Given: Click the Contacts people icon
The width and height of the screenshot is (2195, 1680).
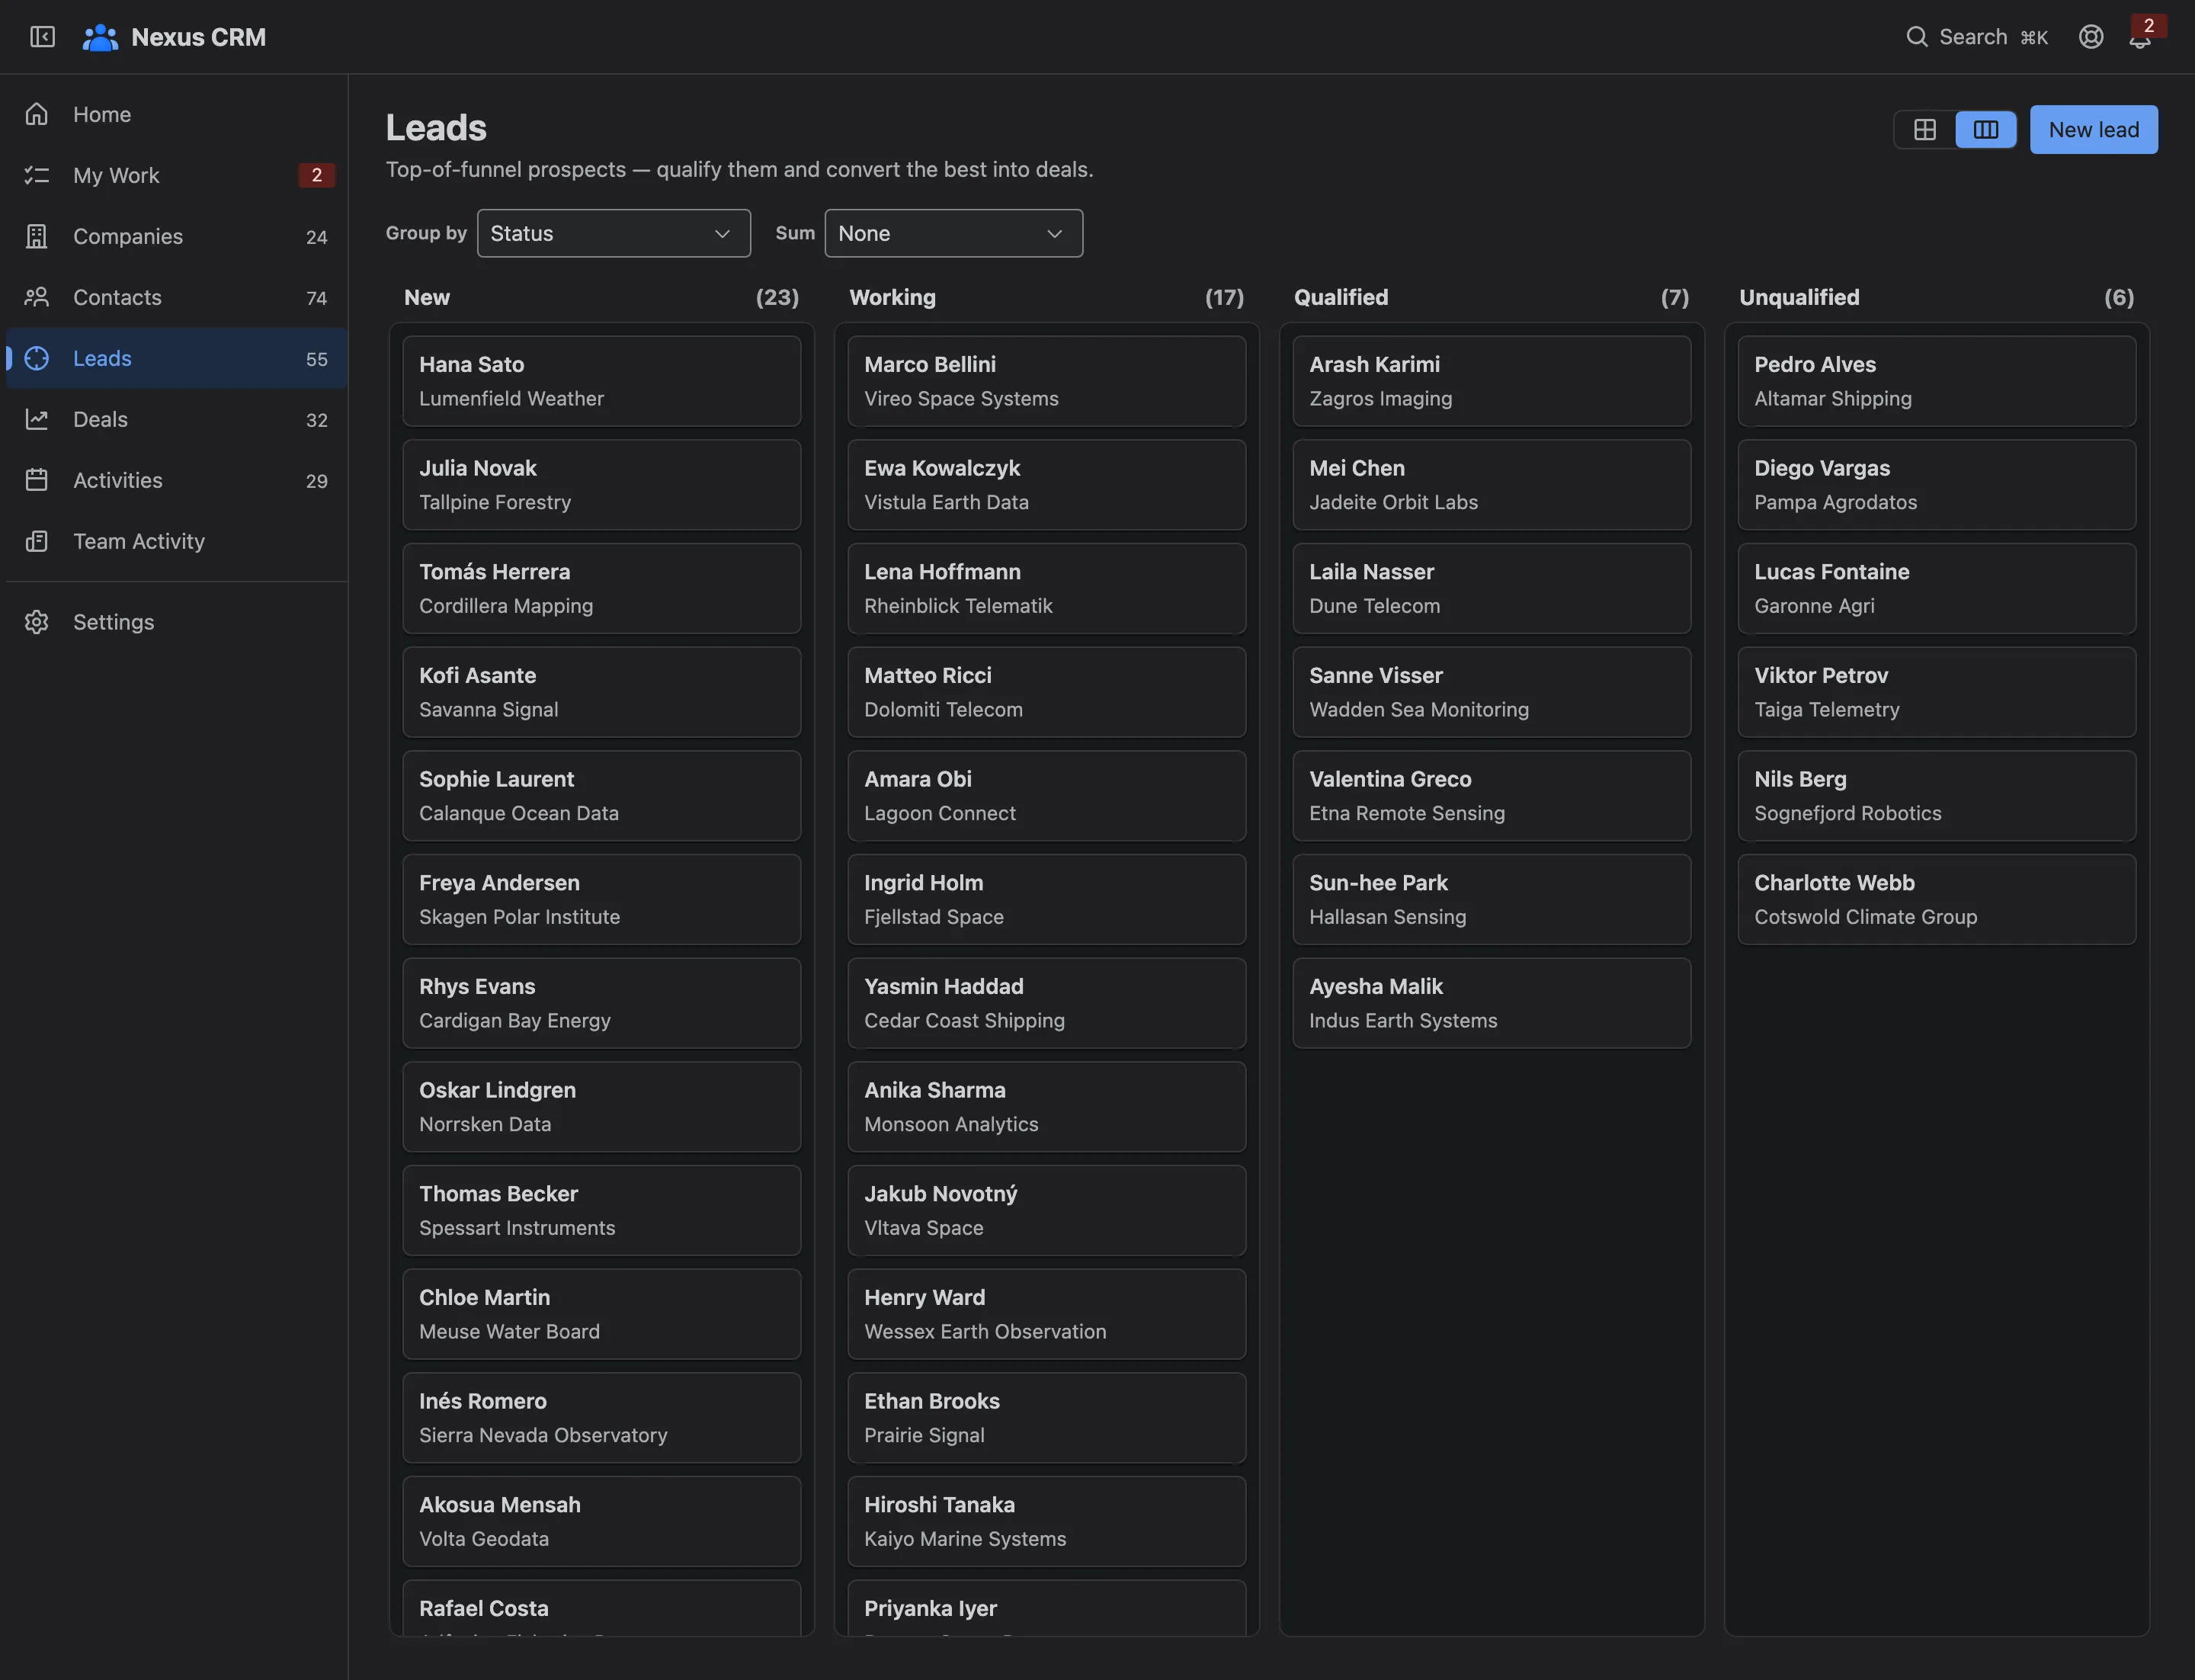Looking at the screenshot, I should (x=37, y=297).
